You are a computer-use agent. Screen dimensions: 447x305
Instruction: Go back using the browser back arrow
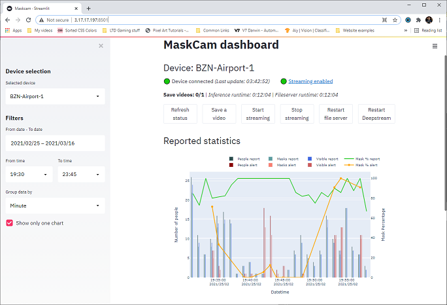(x=7, y=20)
